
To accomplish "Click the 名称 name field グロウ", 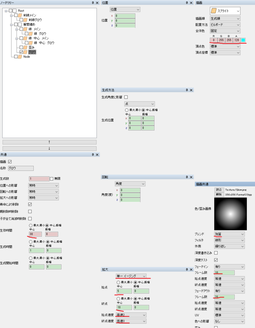I will coord(21,168).
